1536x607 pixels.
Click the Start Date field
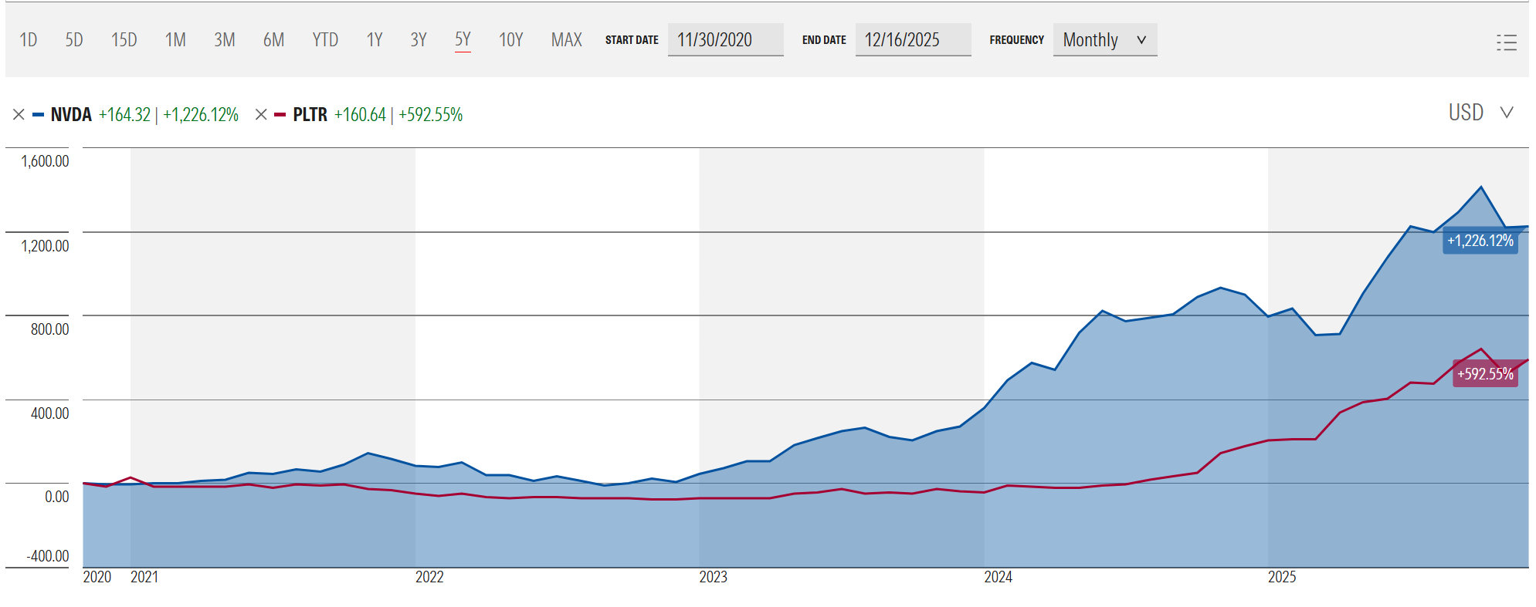pos(724,40)
